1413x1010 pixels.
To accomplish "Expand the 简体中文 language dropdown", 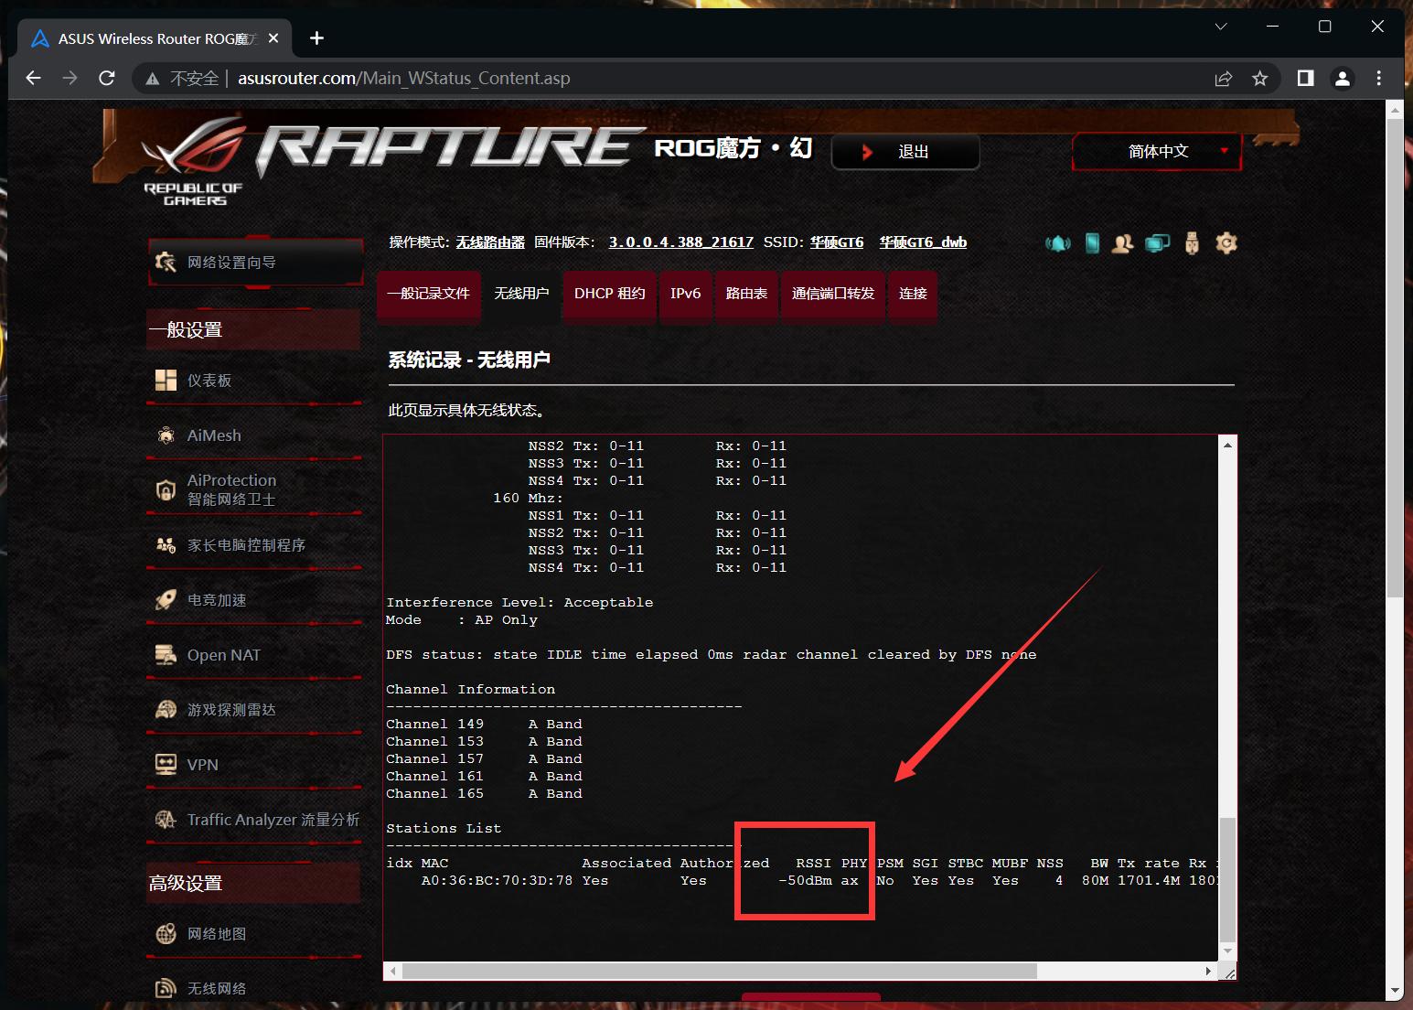I will coord(1157,152).
